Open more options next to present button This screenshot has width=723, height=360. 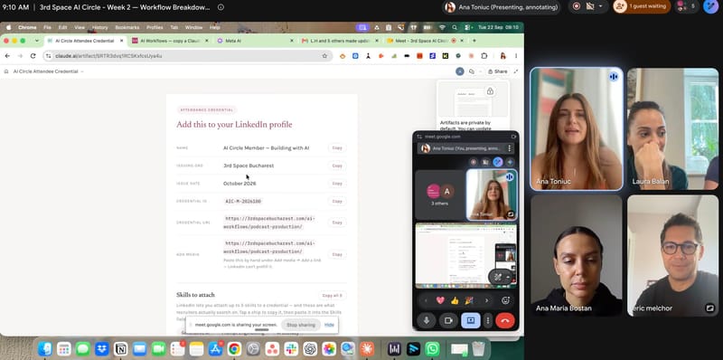488,320
